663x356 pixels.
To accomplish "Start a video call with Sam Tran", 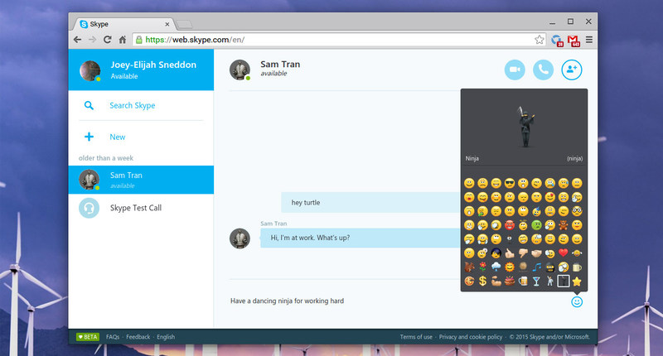I will tap(515, 70).
